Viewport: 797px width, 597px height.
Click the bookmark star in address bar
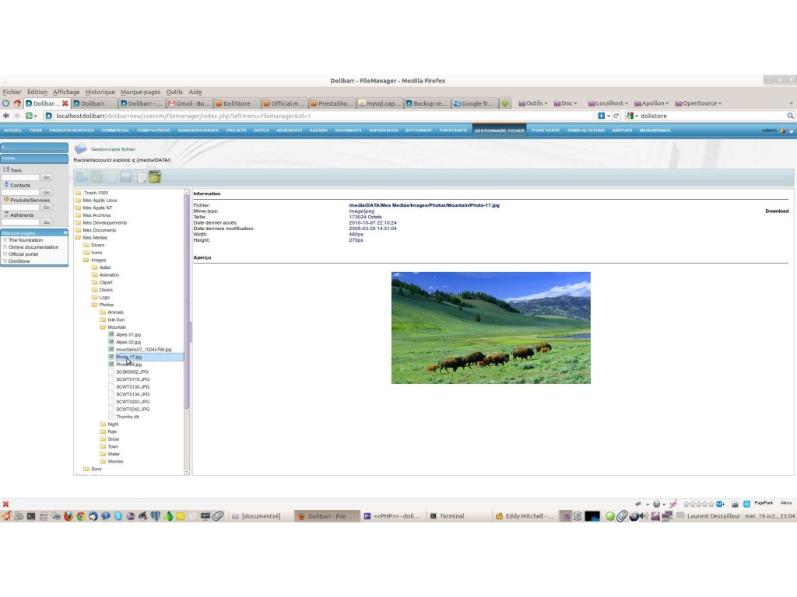tap(594, 116)
